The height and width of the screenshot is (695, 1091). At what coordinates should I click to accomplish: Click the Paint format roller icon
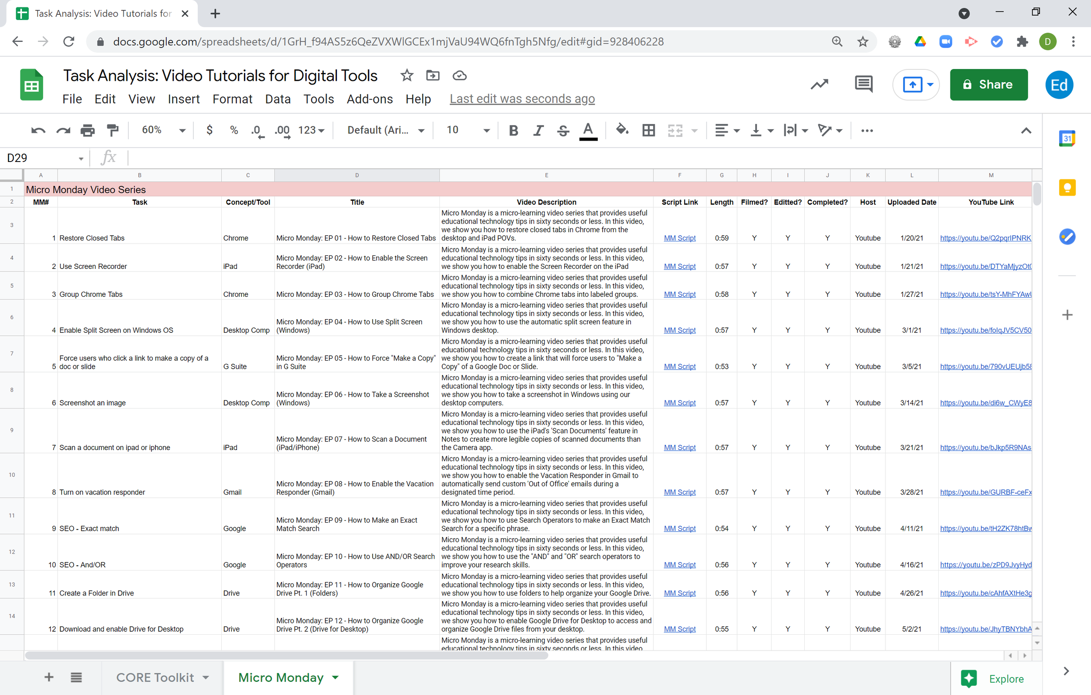[112, 131]
